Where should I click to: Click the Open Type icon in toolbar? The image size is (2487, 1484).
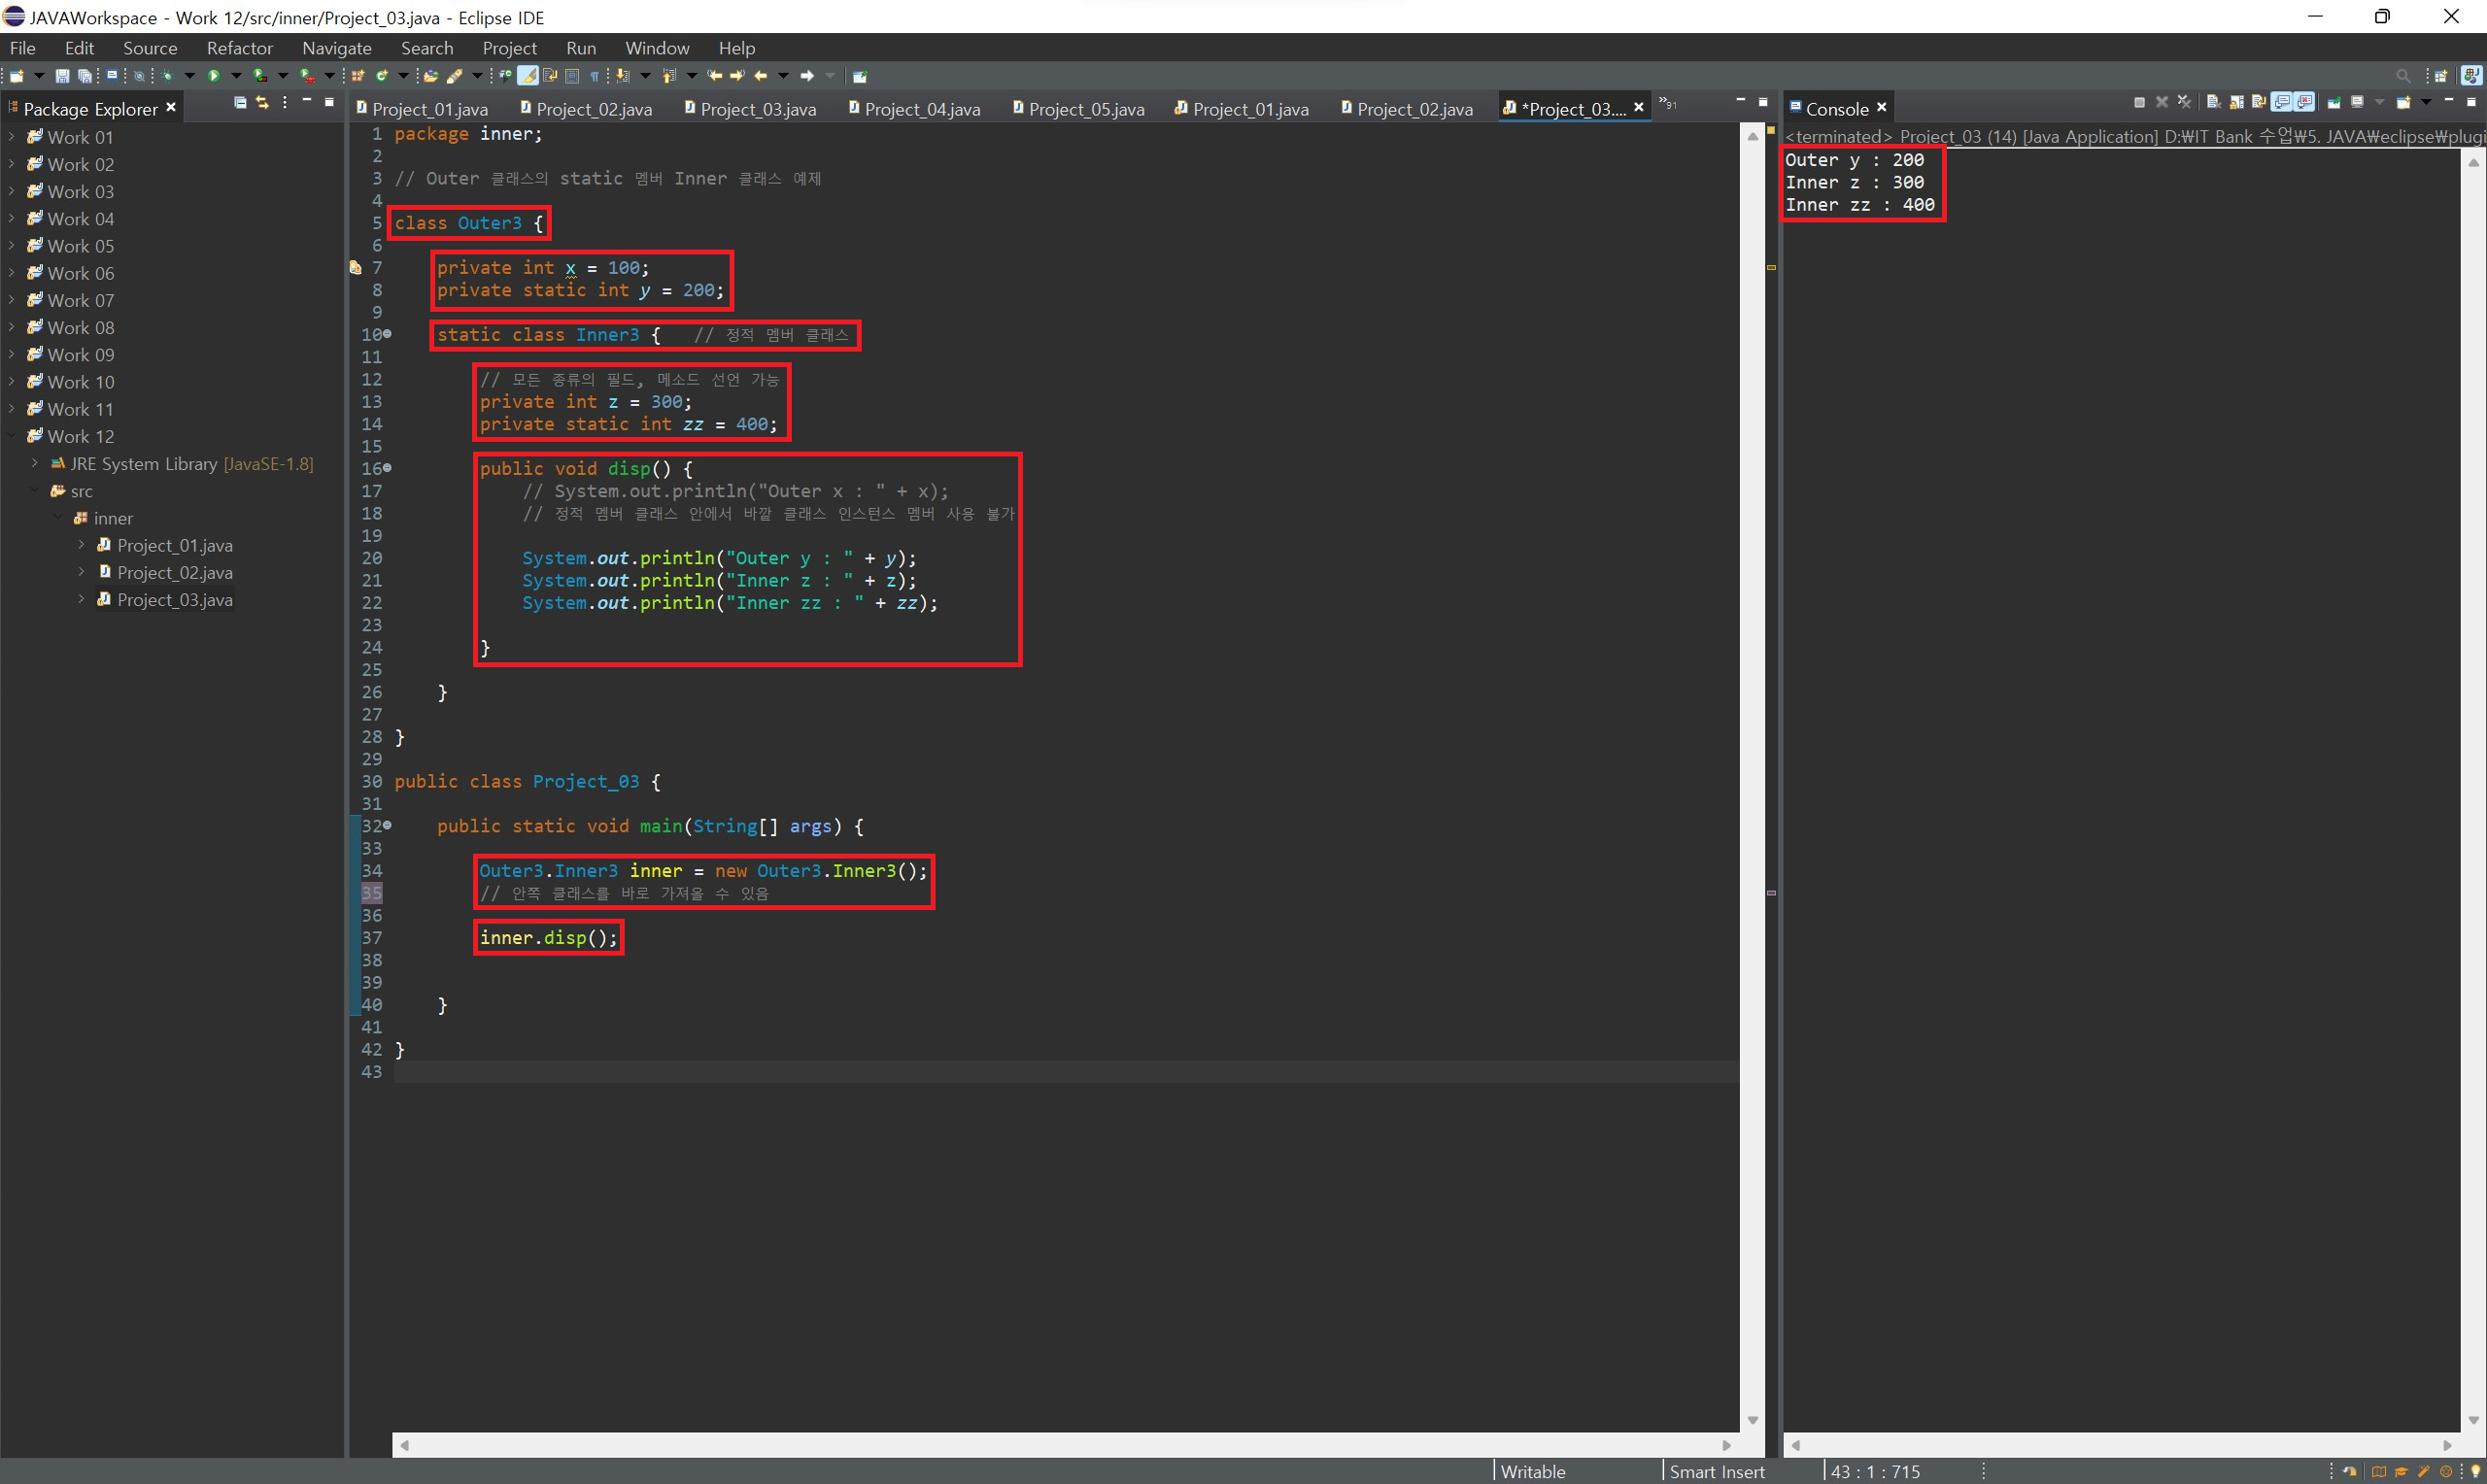430,76
